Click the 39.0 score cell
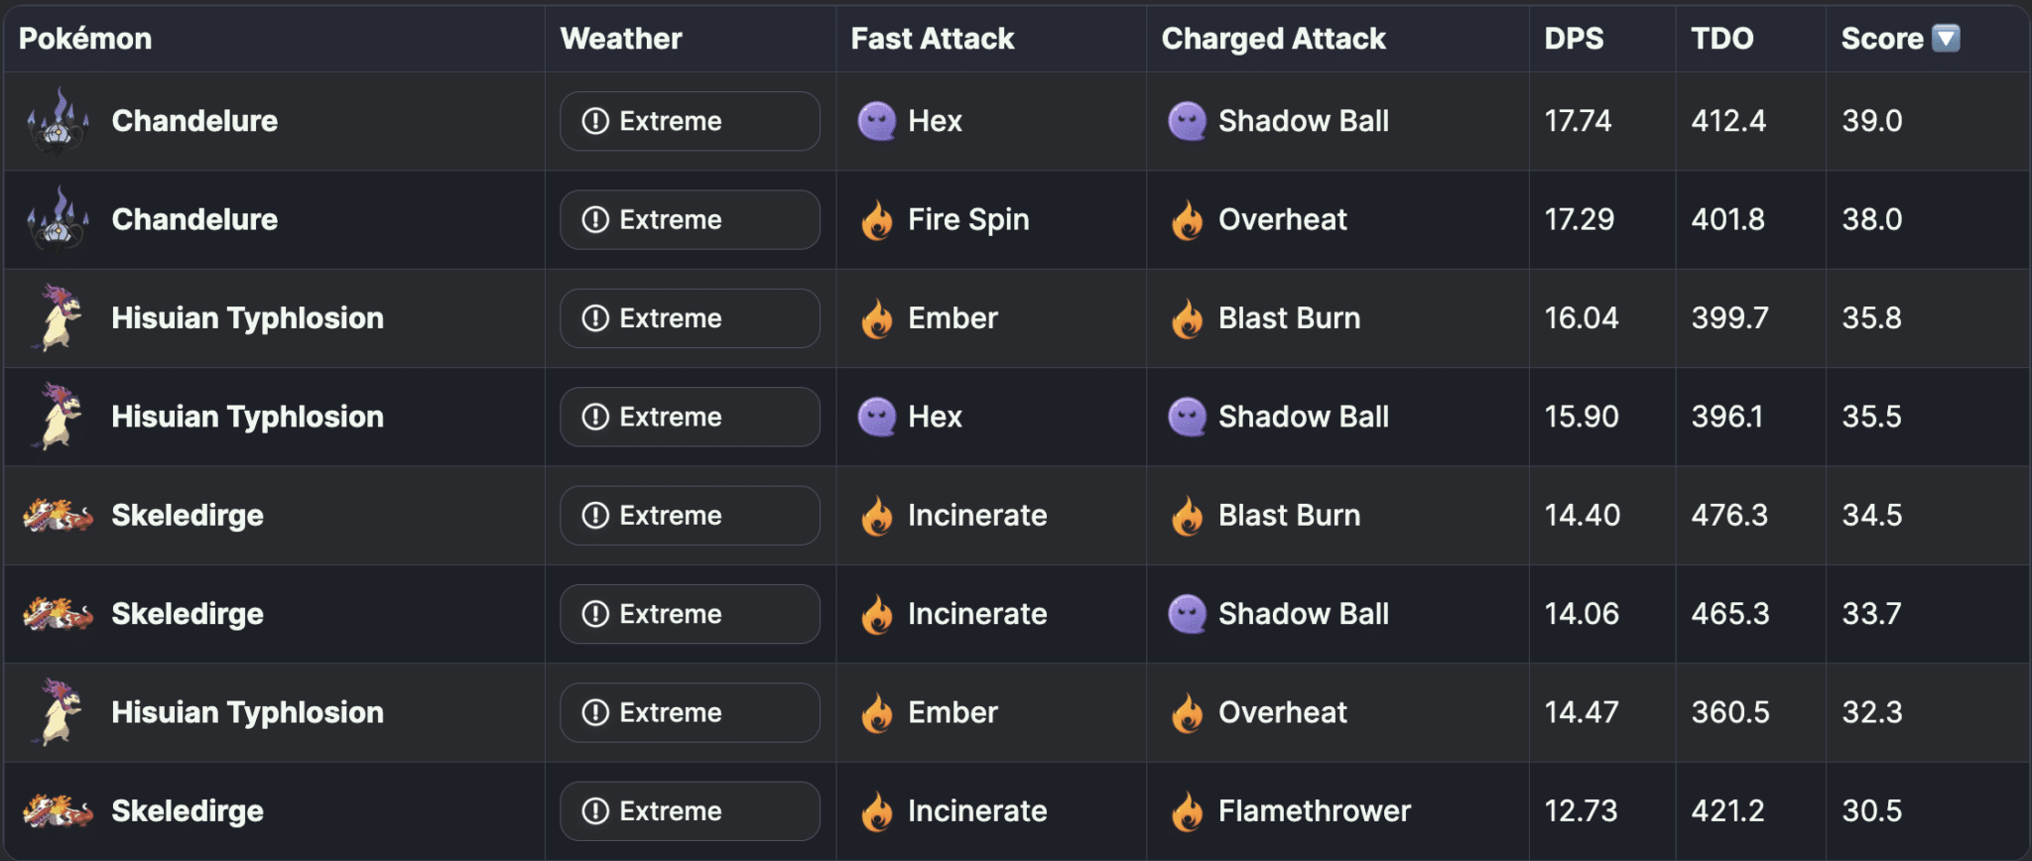The height and width of the screenshot is (861, 2032). tap(1872, 121)
